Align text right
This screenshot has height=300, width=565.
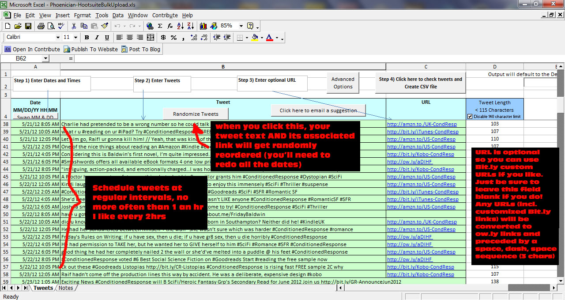(x=140, y=38)
